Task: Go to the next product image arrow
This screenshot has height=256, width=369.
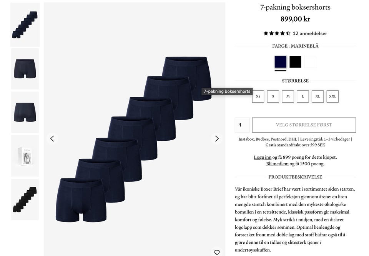Action: click(x=217, y=139)
